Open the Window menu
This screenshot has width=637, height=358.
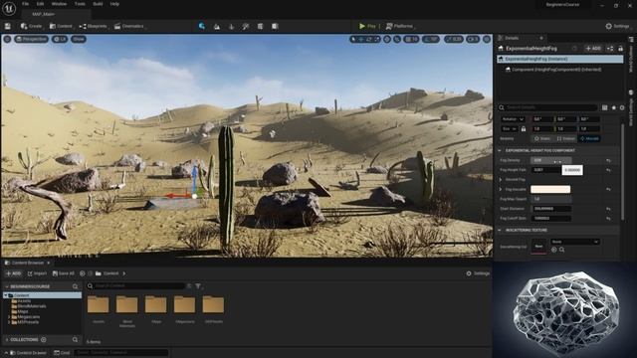pyautogui.click(x=60, y=4)
